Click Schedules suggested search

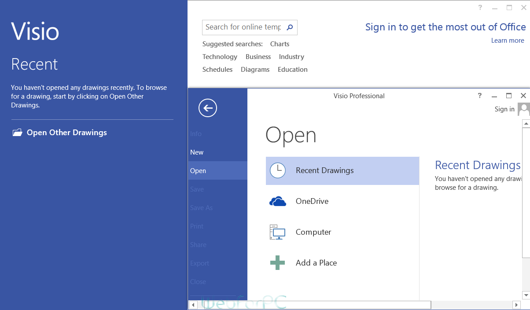pyautogui.click(x=217, y=70)
